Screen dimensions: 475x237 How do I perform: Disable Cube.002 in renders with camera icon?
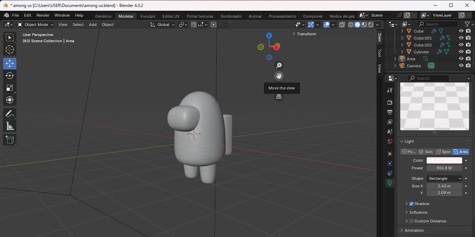point(468,45)
